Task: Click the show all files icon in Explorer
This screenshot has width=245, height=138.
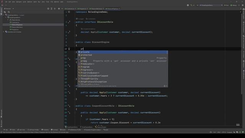Action: click(x=5, y=12)
